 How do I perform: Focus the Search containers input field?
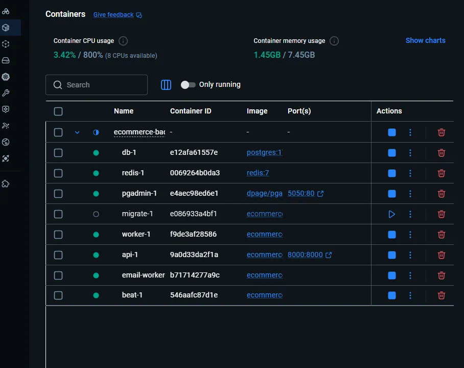tap(97, 85)
